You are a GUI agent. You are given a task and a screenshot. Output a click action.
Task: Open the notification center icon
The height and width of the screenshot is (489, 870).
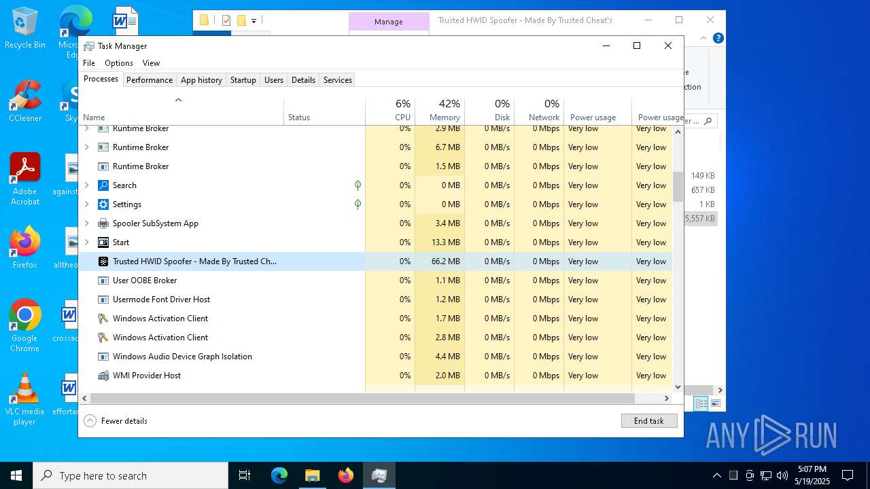[848, 475]
